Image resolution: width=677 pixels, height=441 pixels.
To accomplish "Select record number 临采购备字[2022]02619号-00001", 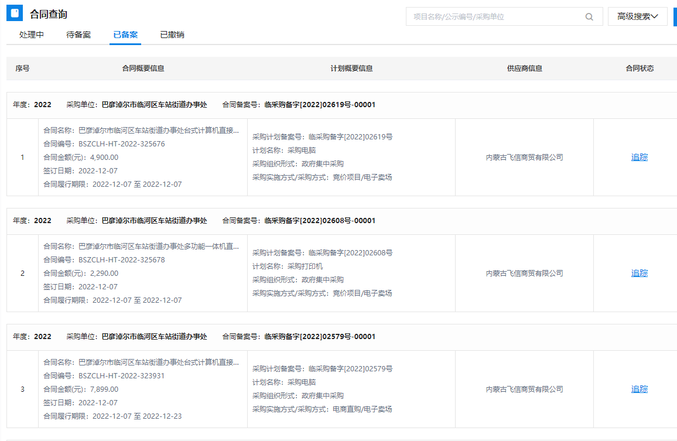I will pyautogui.click(x=320, y=104).
